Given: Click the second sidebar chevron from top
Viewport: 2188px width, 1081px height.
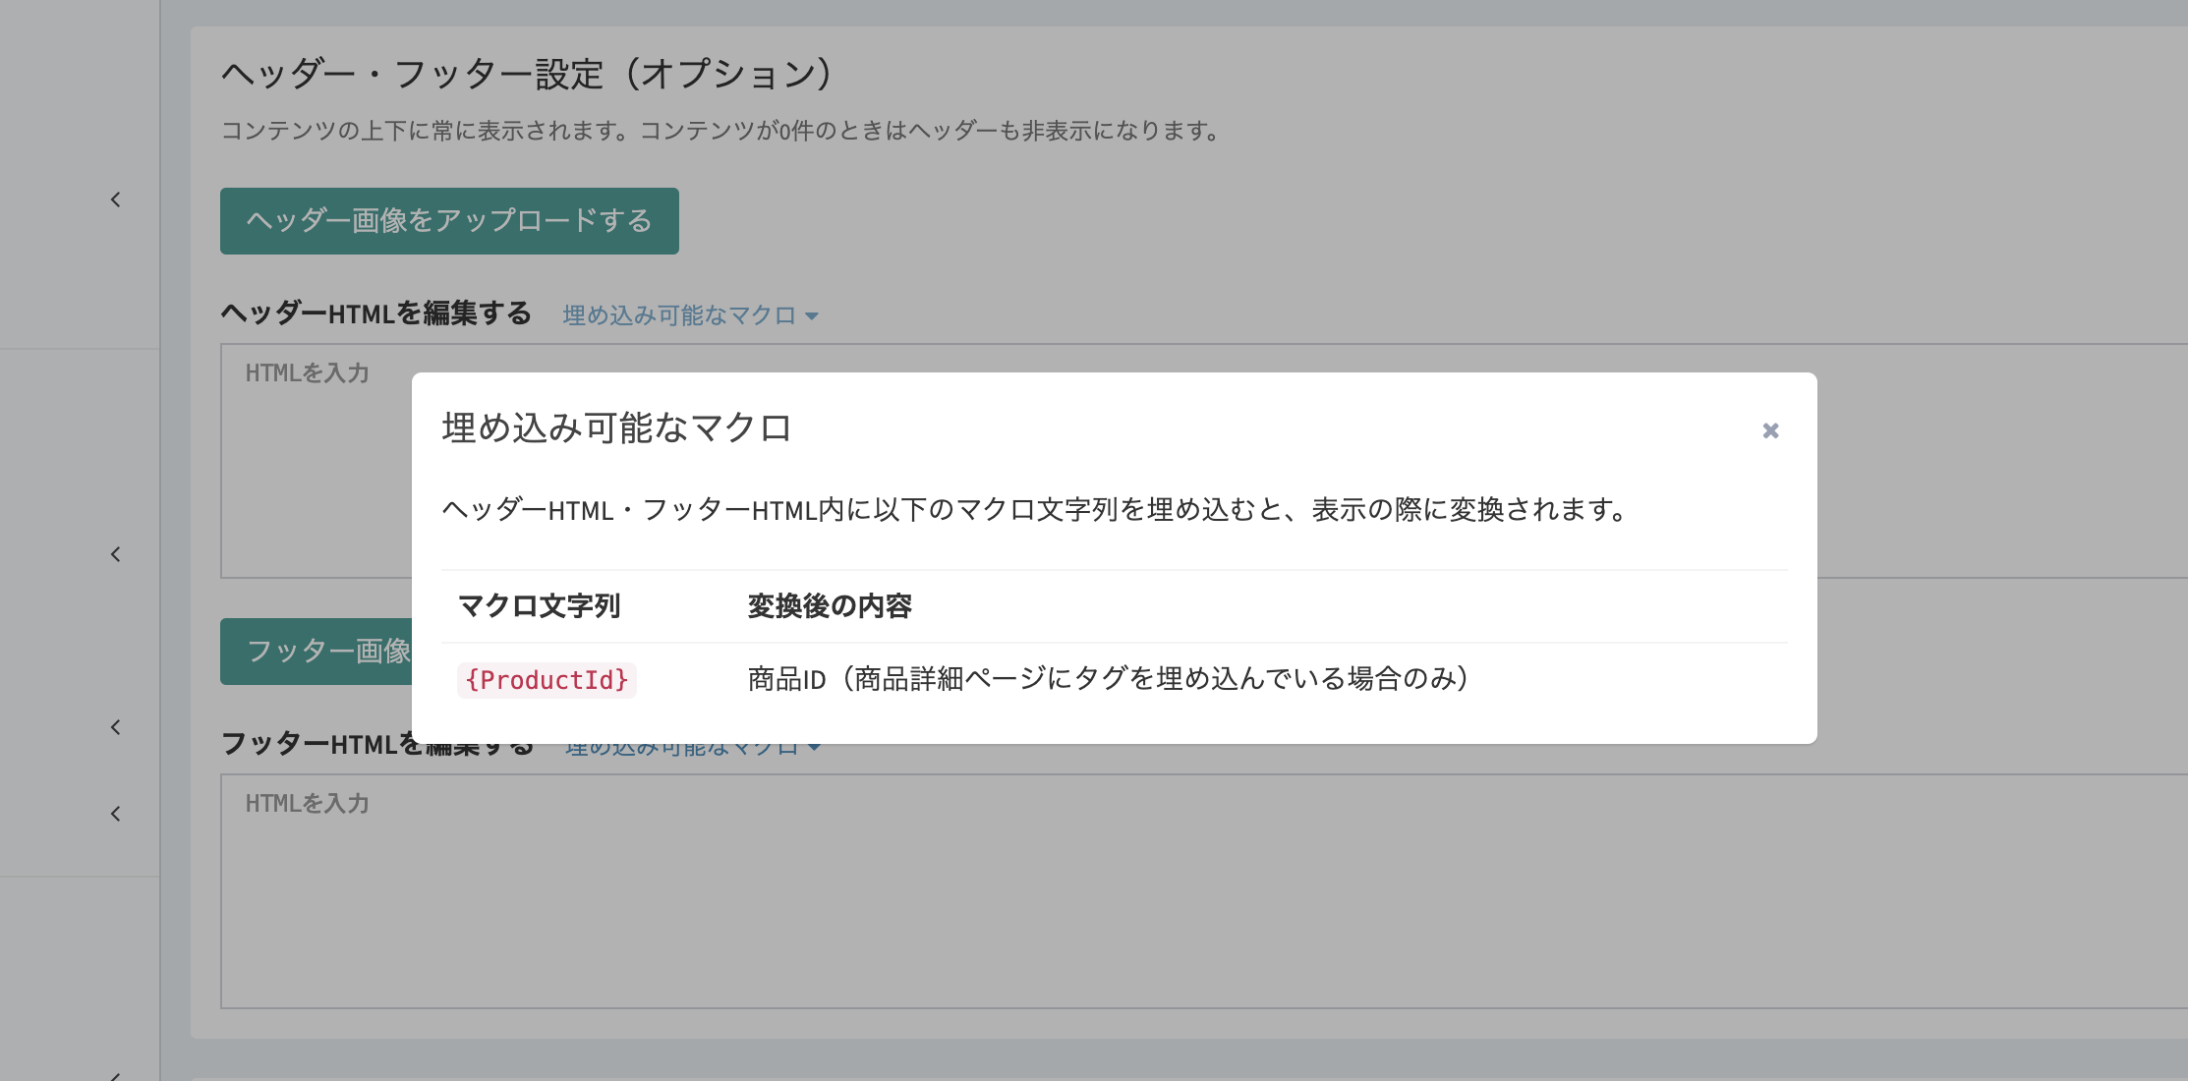Looking at the screenshot, I should tap(116, 554).
